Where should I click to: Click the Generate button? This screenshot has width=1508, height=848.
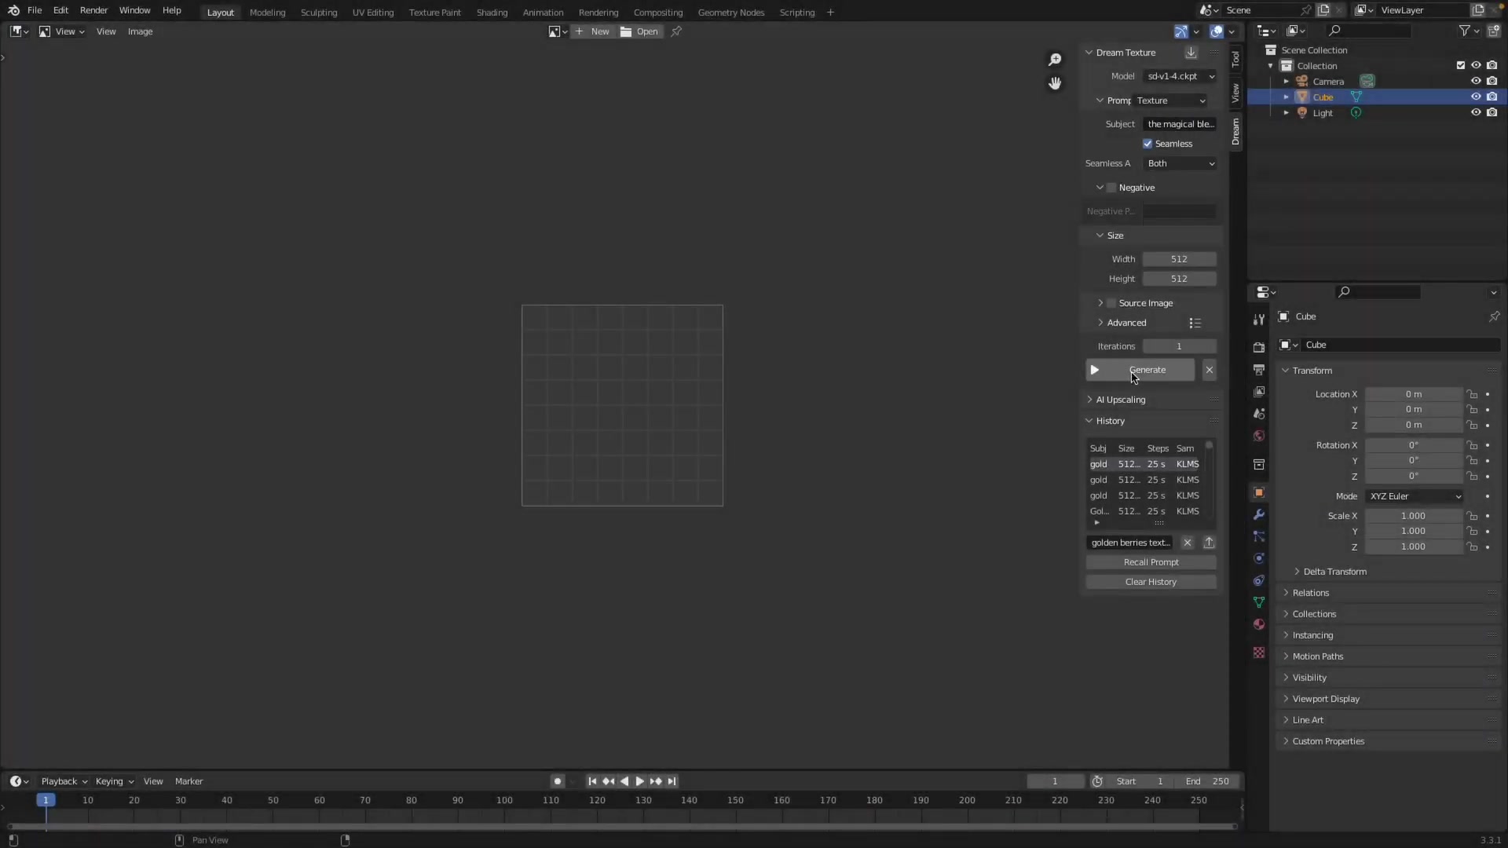pos(1140,370)
